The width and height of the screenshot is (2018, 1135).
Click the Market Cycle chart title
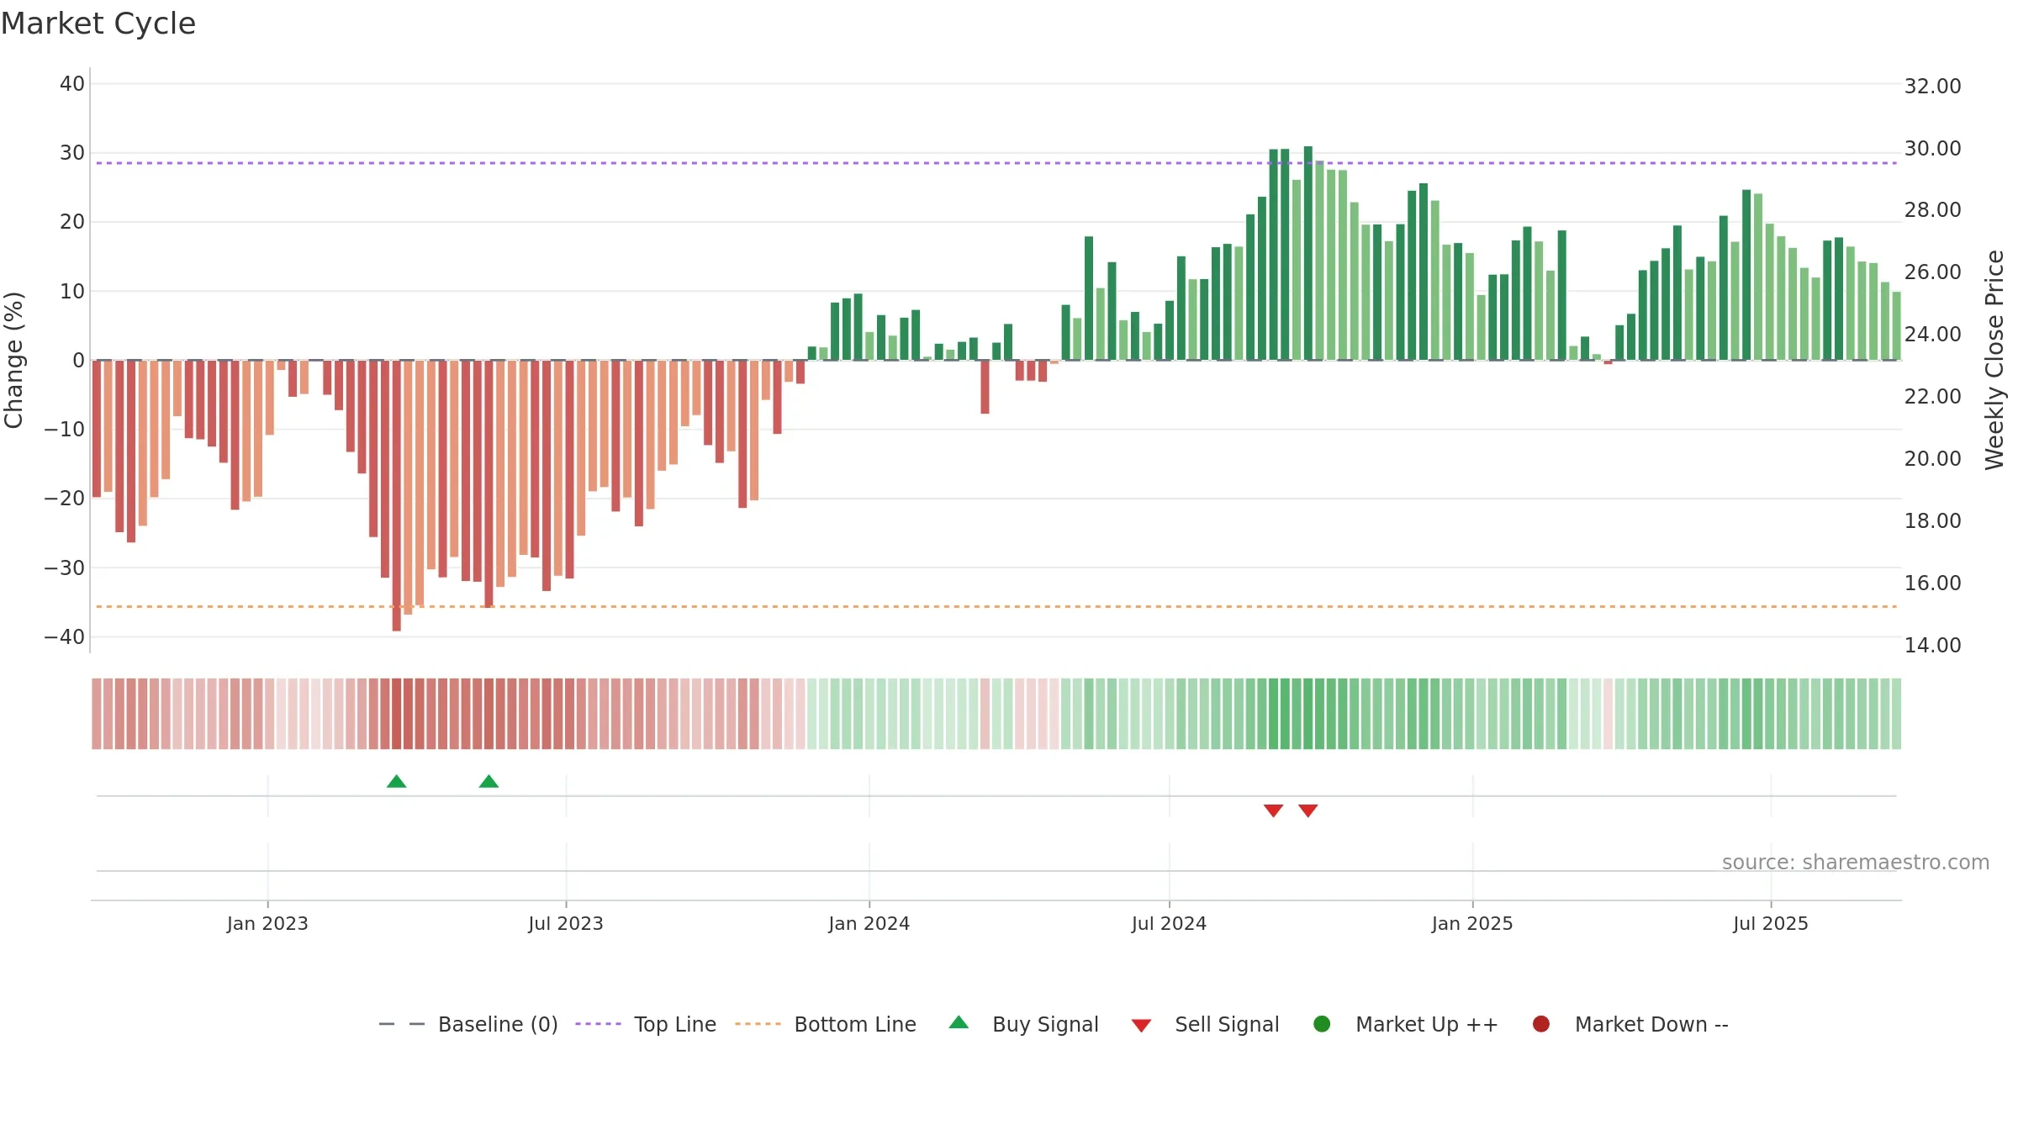coord(98,24)
